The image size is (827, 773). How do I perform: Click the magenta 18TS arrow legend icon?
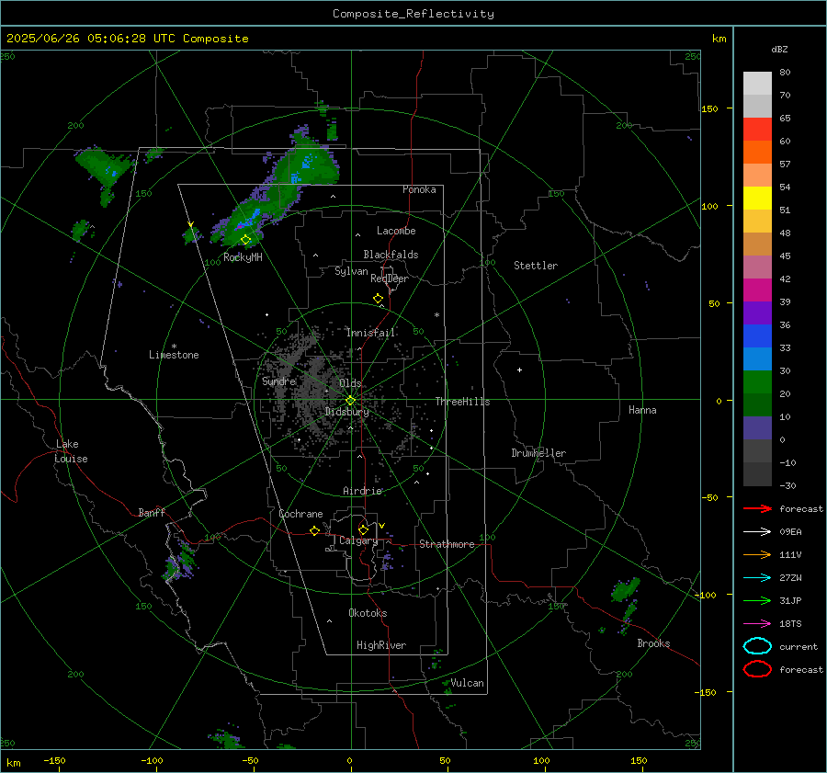757,624
